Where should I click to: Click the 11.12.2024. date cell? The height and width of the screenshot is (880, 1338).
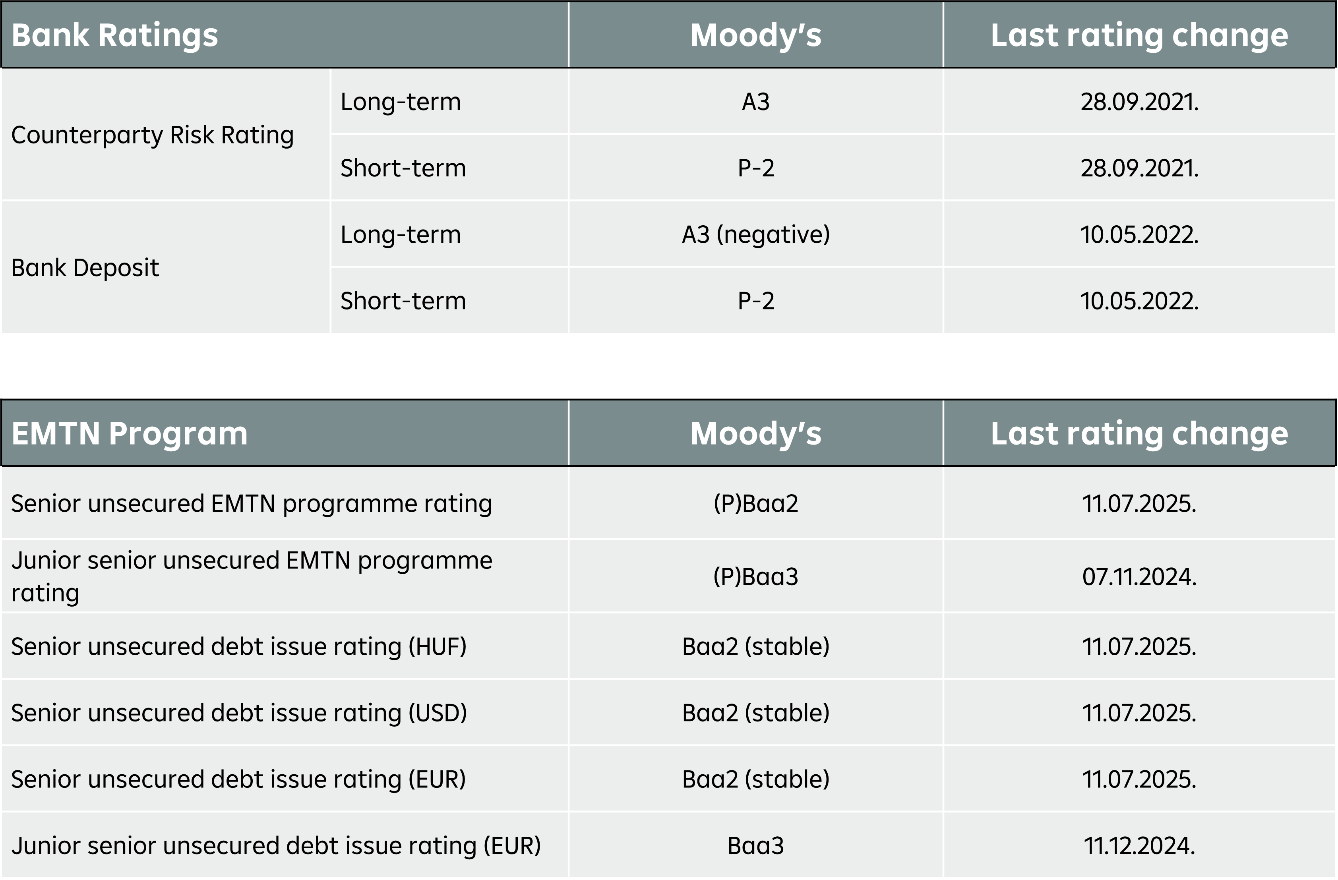(x=1139, y=846)
